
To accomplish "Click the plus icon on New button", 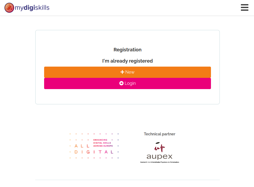I will [x=122, y=72].
